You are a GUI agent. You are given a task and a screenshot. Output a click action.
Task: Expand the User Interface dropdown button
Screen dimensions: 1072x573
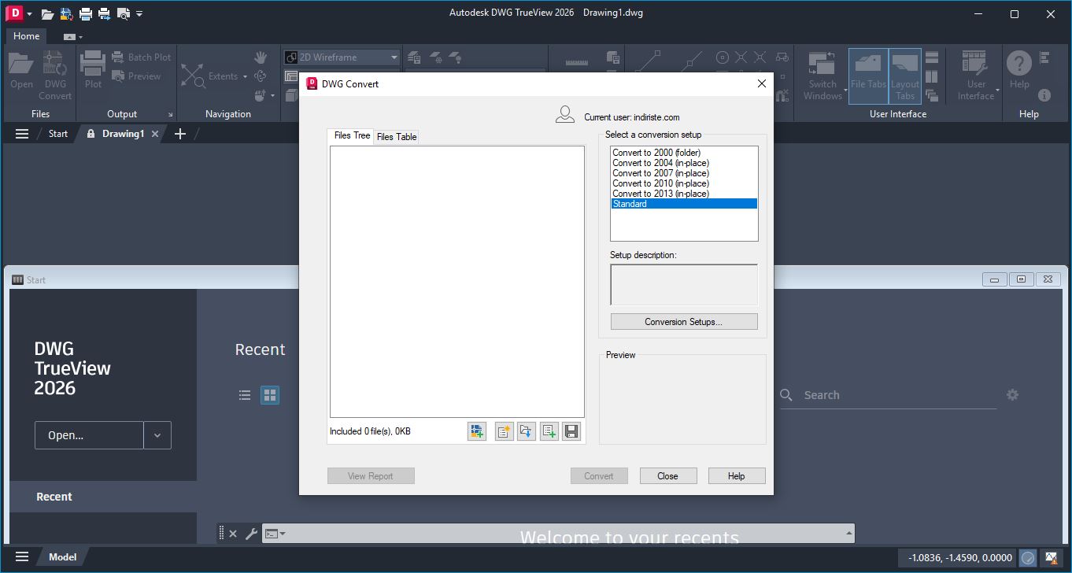point(977,76)
